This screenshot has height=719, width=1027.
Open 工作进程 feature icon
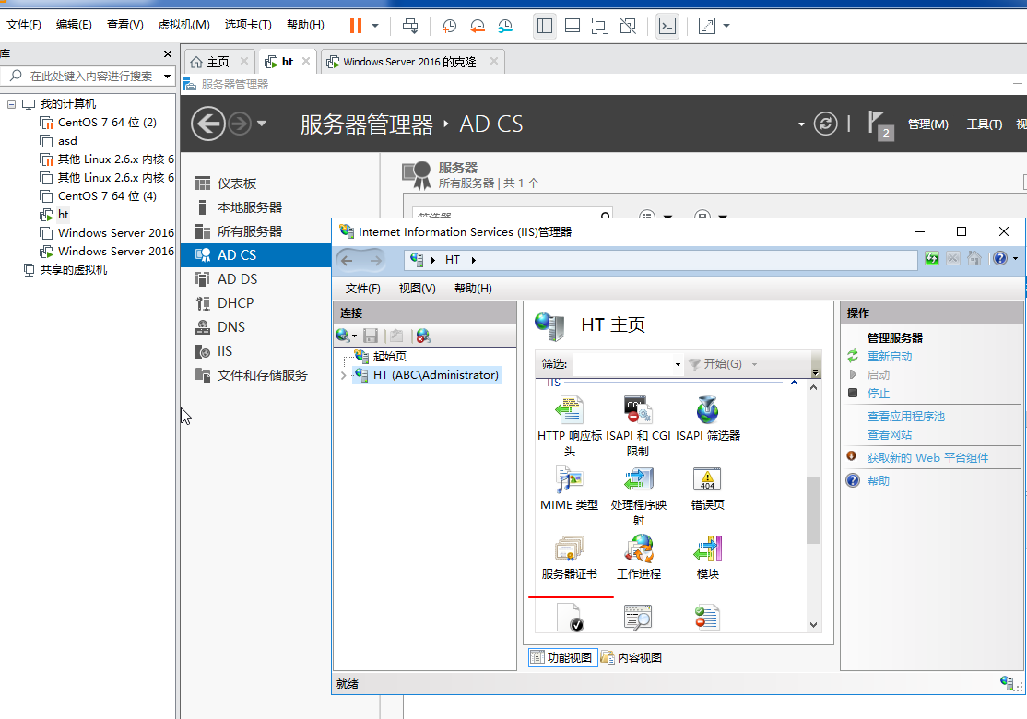pos(638,548)
